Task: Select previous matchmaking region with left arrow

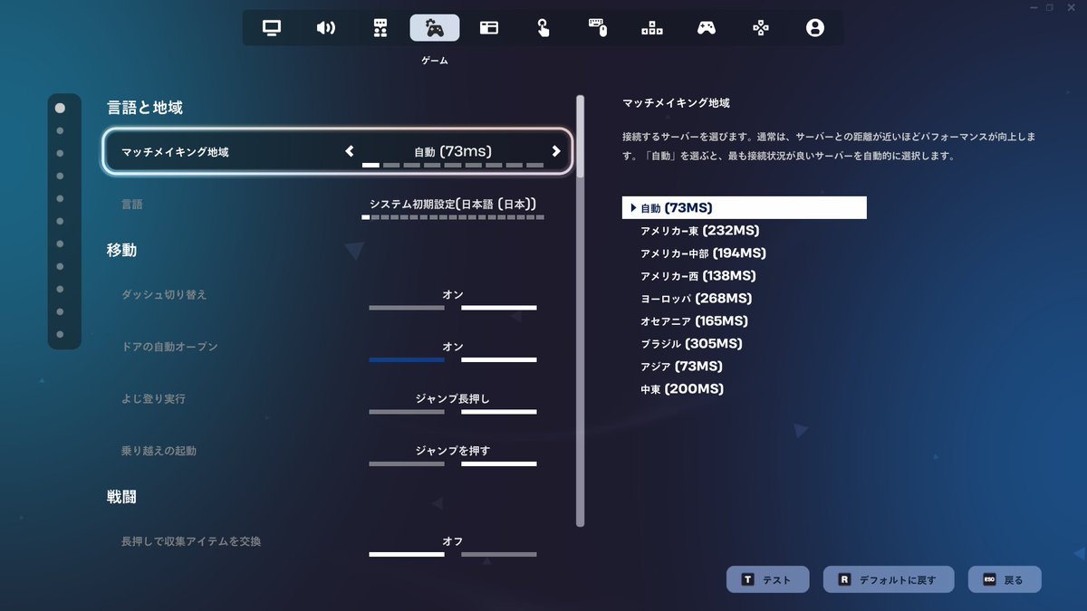Action: tap(350, 151)
